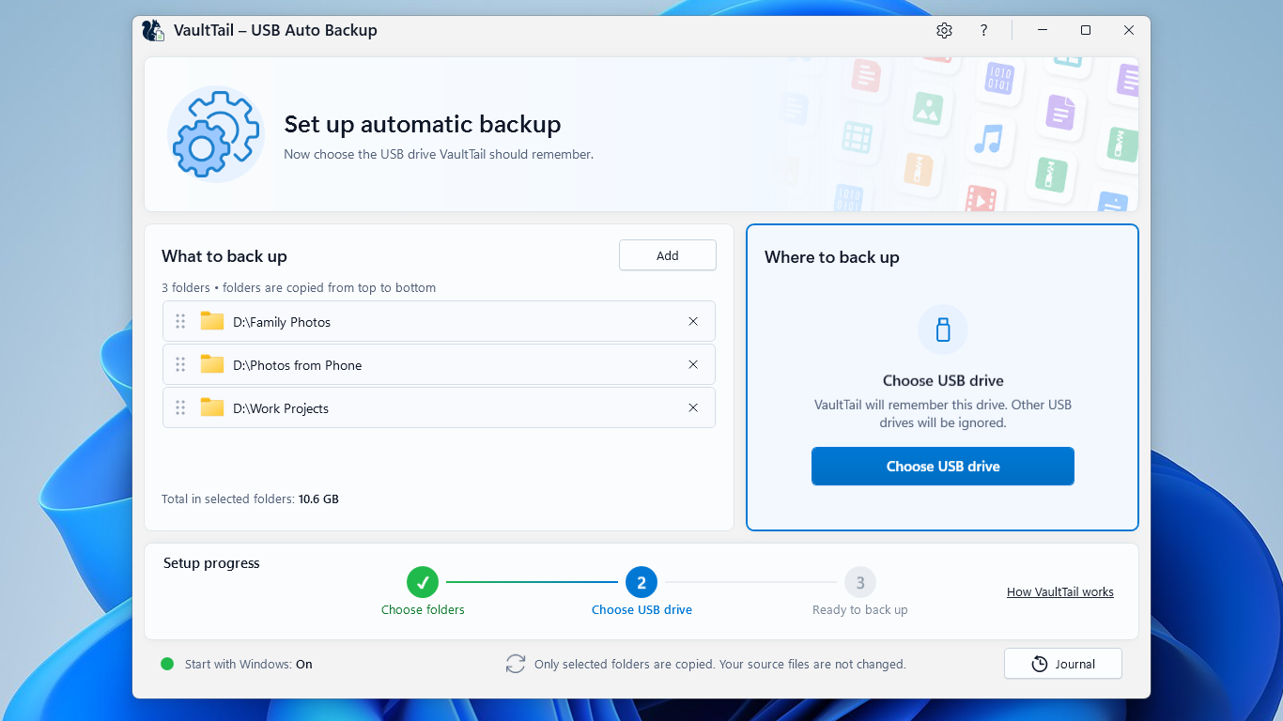Grab the drag handle for D:\Photos from Phone
Image resolution: width=1283 pixels, height=721 pixels.
[x=180, y=364]
